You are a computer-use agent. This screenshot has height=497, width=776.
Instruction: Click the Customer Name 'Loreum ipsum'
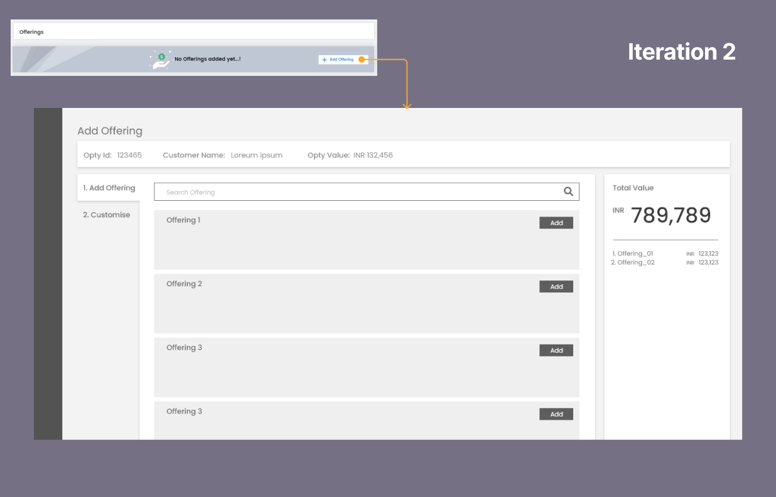coord(256,155)
